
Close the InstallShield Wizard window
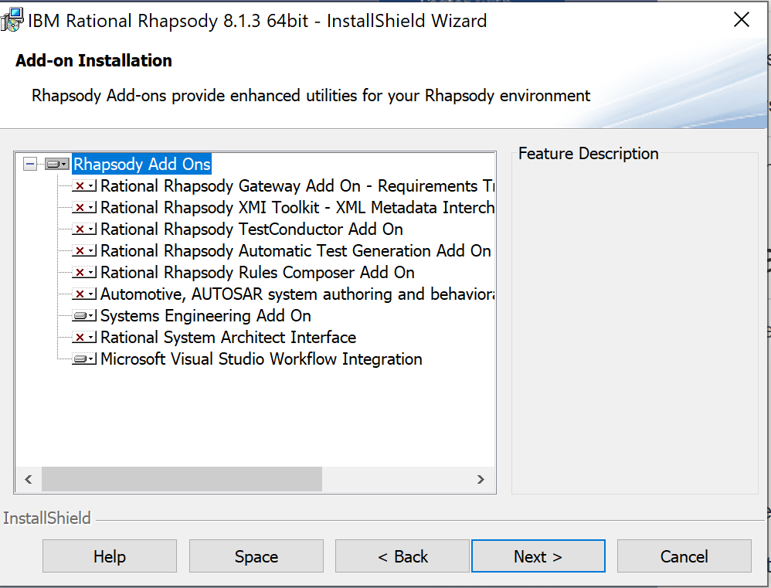(x=741, y=20)
